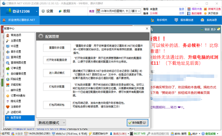Open the 系统消息 menu
This screenshot has width=222, height=136.
point(209,20)
